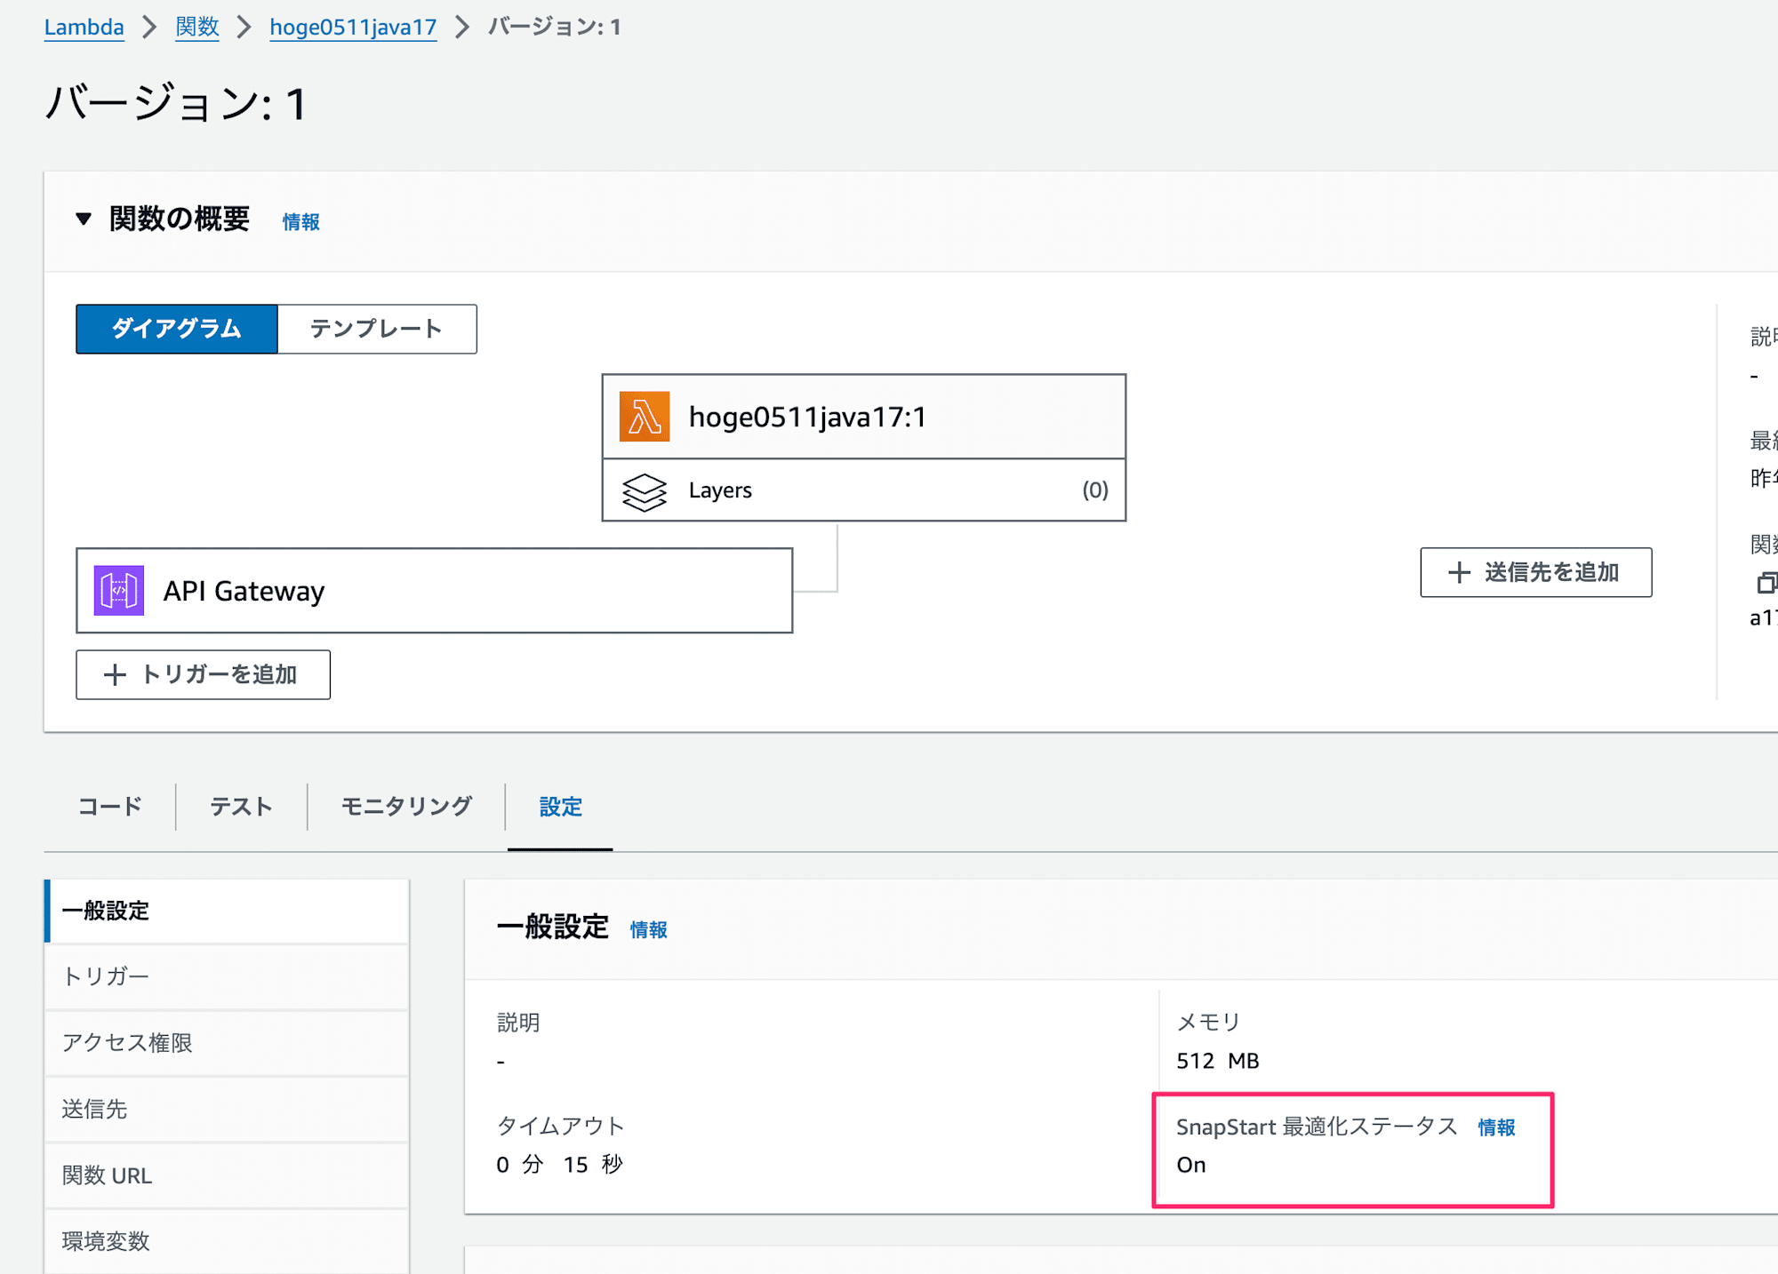This screenshot has width=1778, height=1274.
Task: Open the 設定 tab
Action: click(x=561, y=807)
